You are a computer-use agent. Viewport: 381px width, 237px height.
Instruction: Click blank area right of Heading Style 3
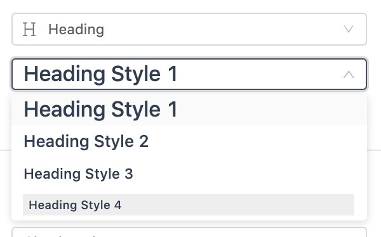250,174
